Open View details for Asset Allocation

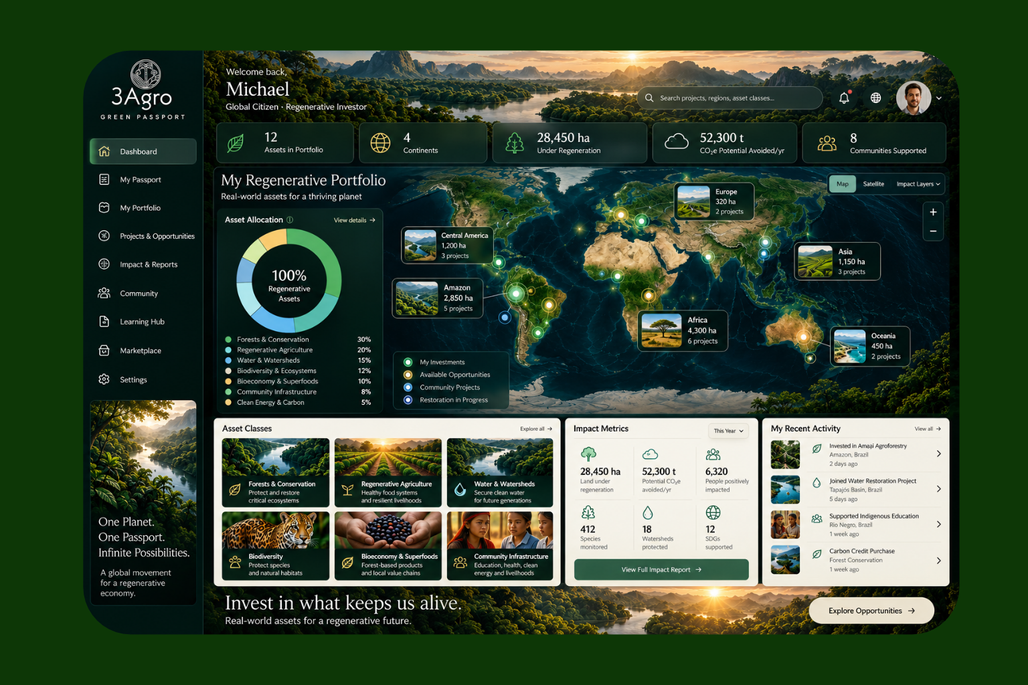(355, 220)
